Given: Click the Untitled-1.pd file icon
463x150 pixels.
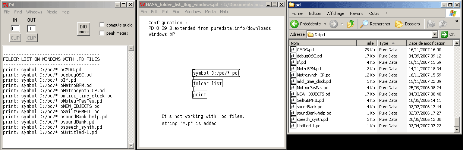Looking at the screenshot, I should coord(293,125).
